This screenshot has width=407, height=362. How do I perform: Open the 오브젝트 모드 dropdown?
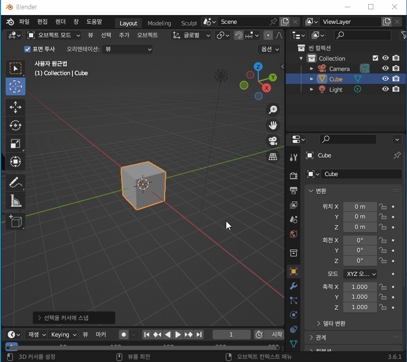click(53, 35)
